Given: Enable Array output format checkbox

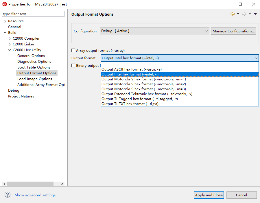Looking at the screenshot, I should tap(73, 50).
